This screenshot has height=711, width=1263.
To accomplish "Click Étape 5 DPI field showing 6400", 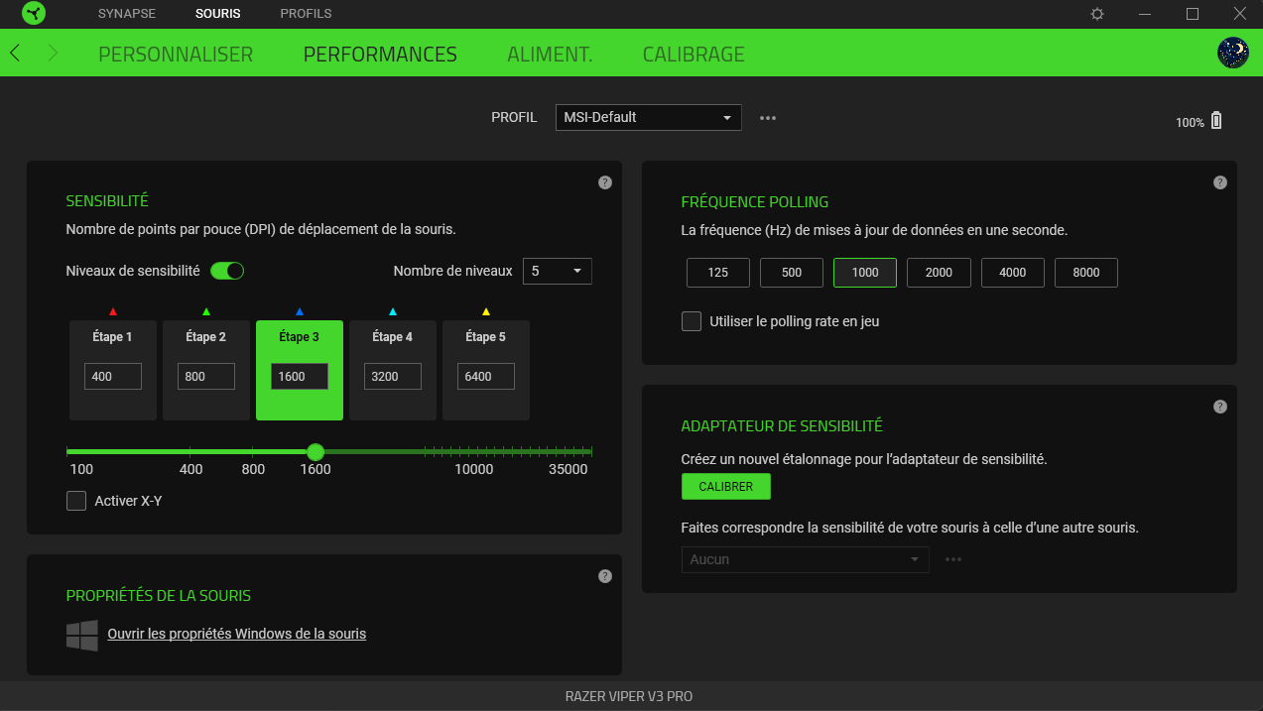I will tap(486, 377).
